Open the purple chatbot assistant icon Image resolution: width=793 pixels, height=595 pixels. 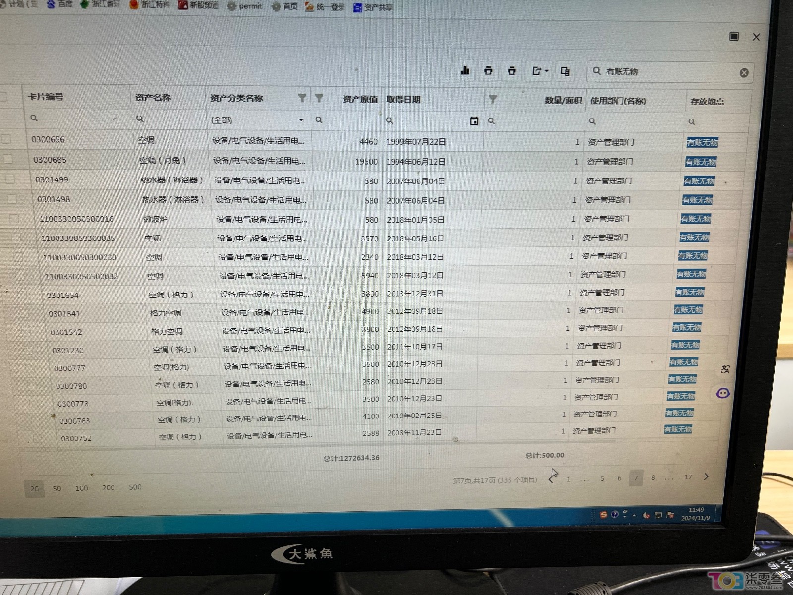722,393
